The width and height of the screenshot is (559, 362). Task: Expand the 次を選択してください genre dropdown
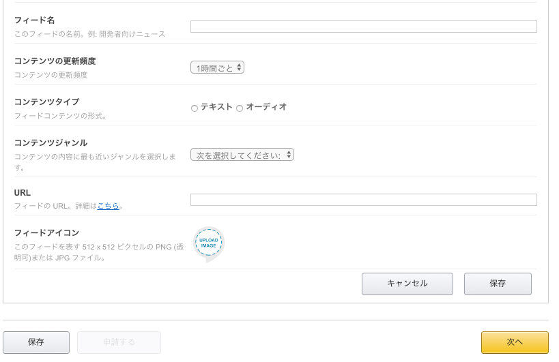[x=242, y=155]
